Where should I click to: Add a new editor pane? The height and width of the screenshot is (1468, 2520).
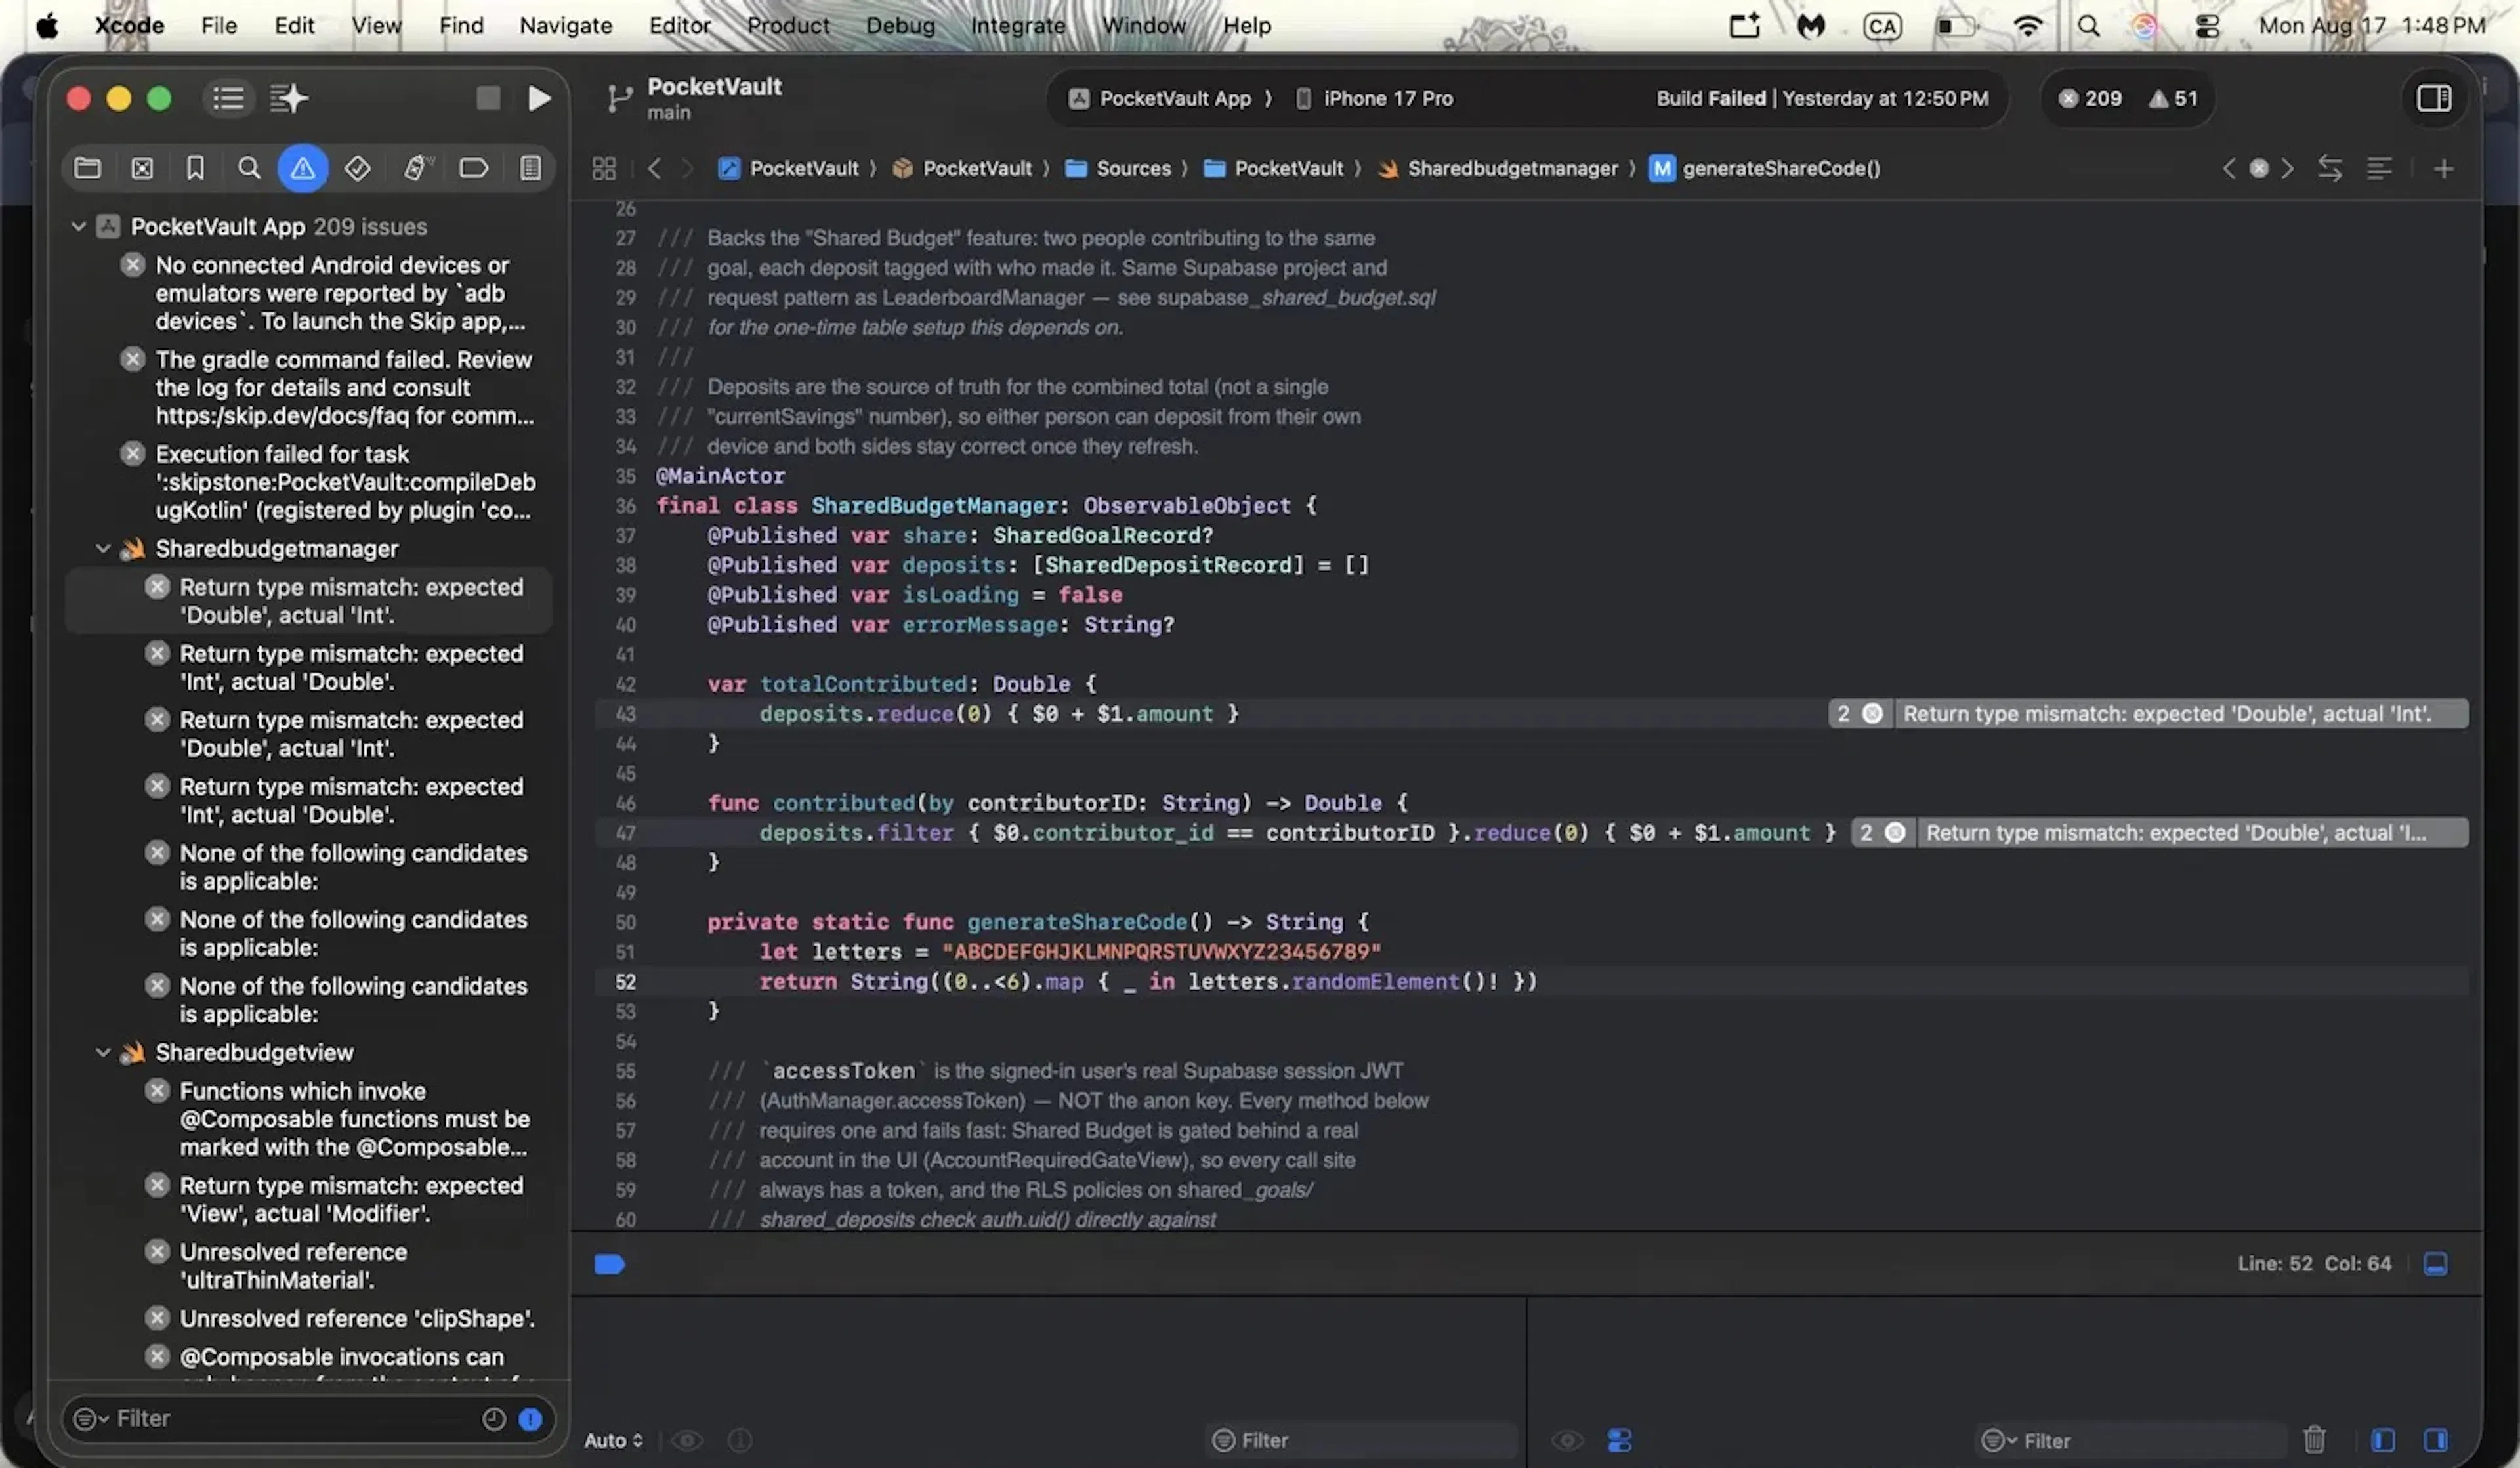[2444, 169]
